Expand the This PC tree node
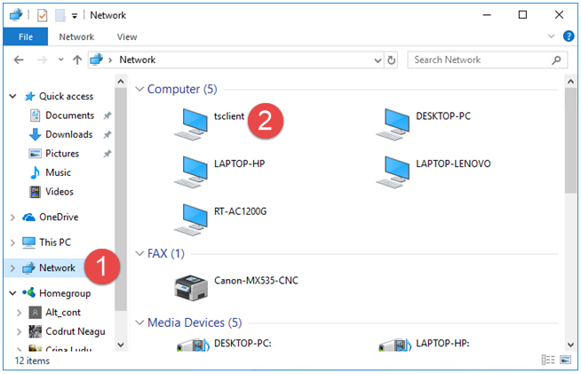Screen dimensions: 581x374 (x=12, y=243)
